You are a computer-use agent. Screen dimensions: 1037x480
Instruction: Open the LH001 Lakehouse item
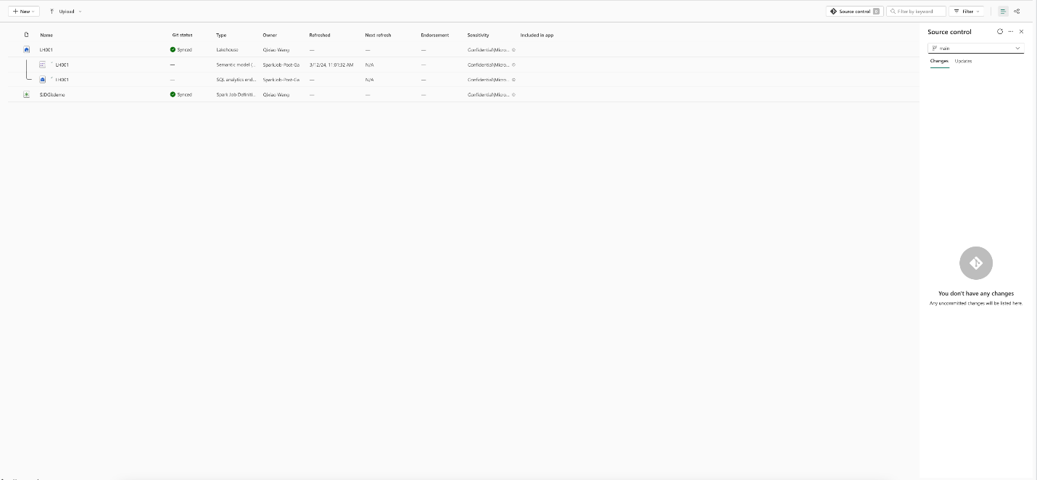(46, 50)
